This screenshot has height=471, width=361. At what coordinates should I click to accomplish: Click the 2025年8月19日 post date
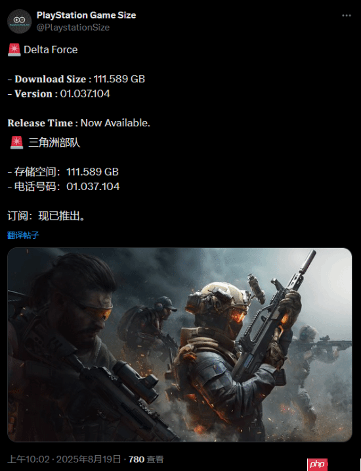tap(89, 459)
